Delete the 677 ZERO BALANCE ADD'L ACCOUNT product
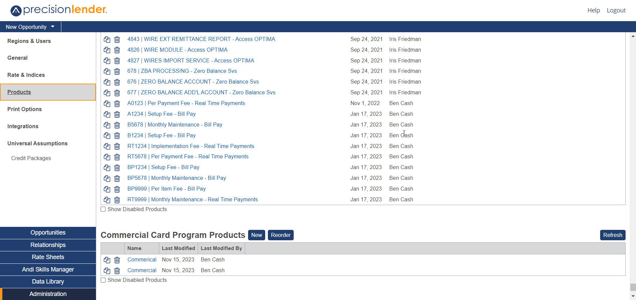Screen dimensions: 636x300 tap(117, 93)
